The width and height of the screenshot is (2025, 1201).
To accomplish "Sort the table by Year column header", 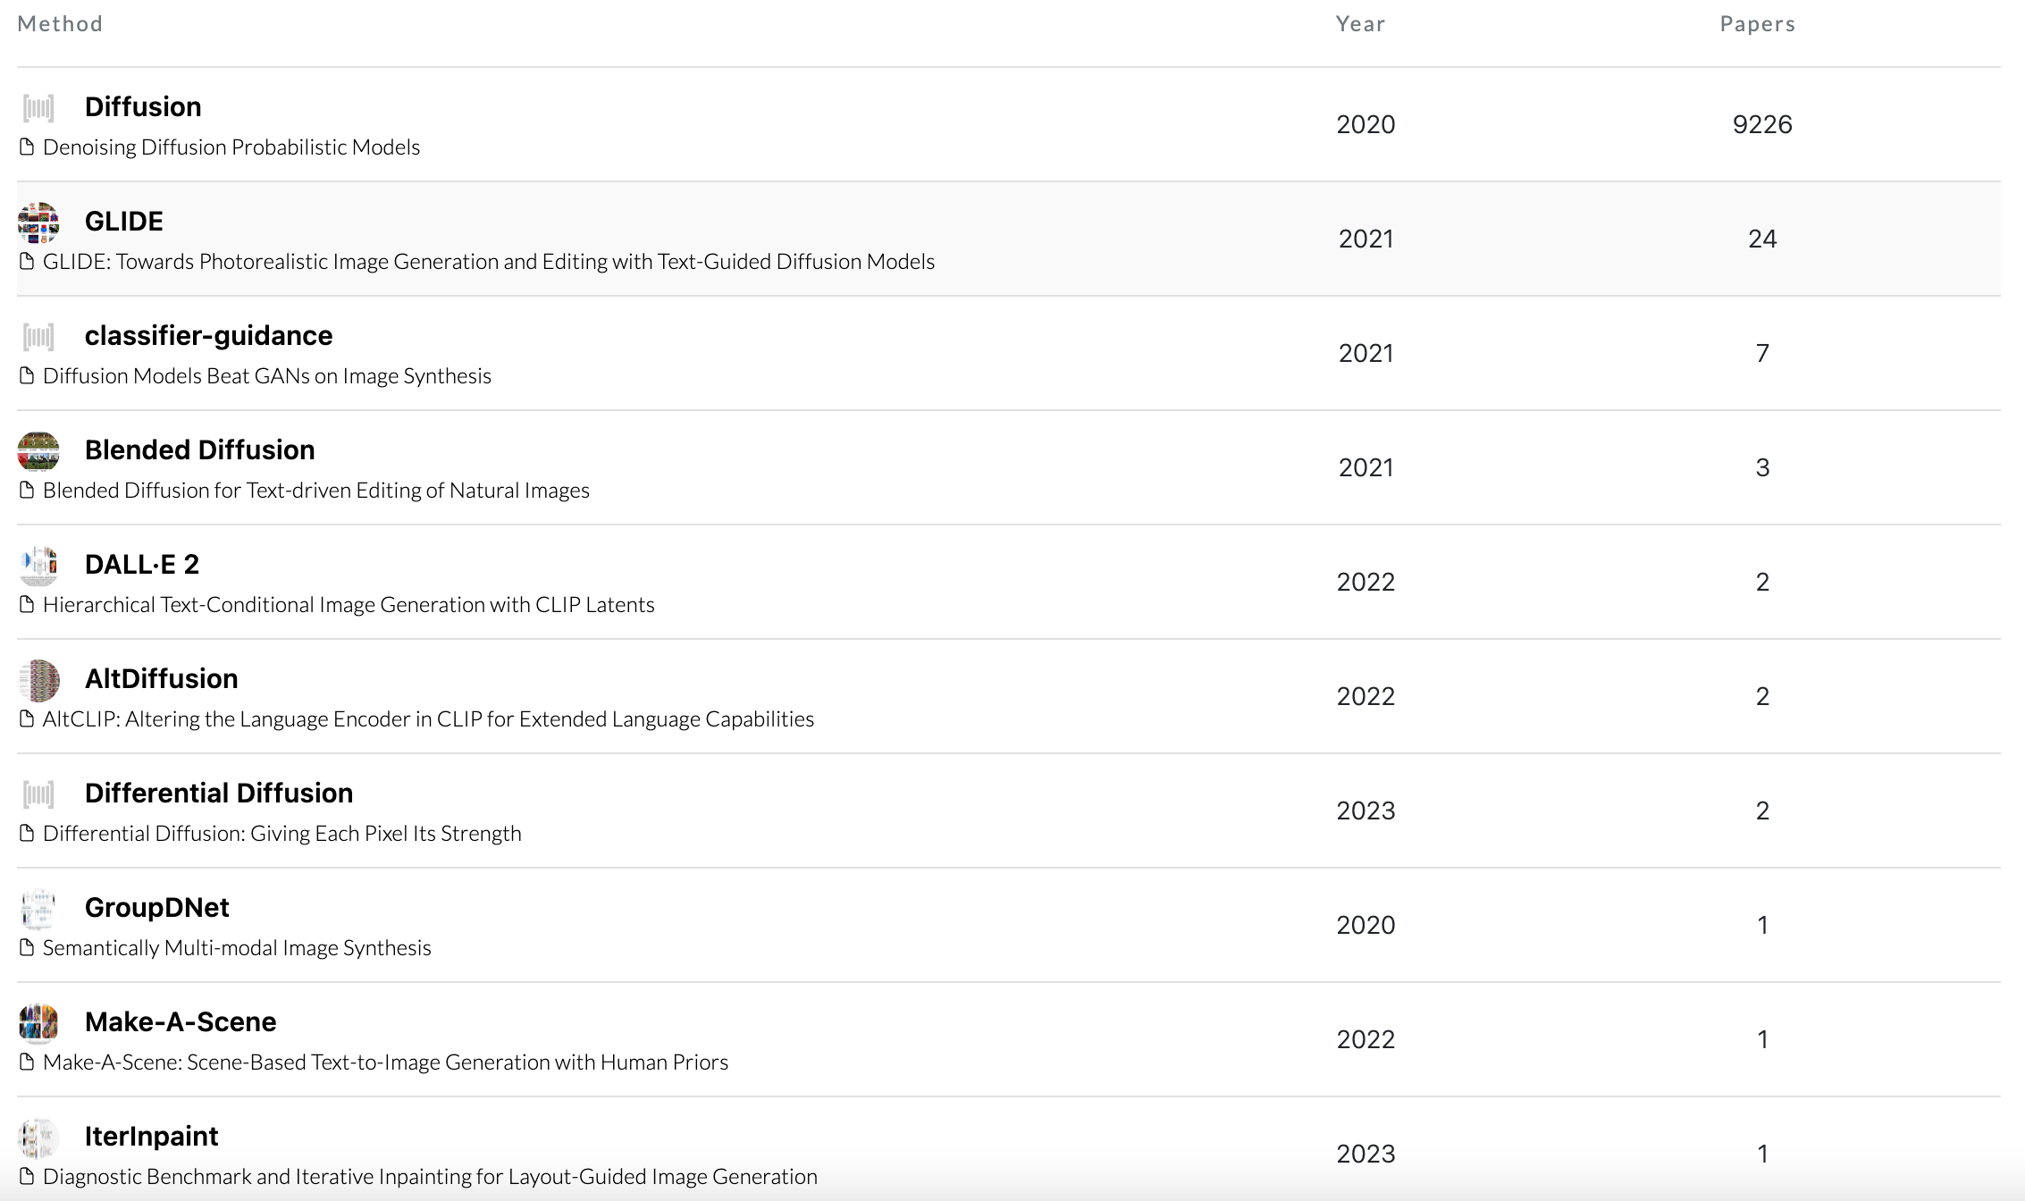I will (1360, 24).
